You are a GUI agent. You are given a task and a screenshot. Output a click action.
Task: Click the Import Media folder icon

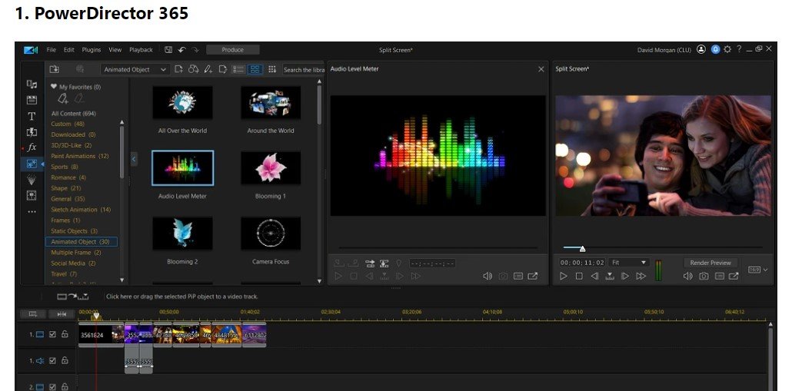55,69
